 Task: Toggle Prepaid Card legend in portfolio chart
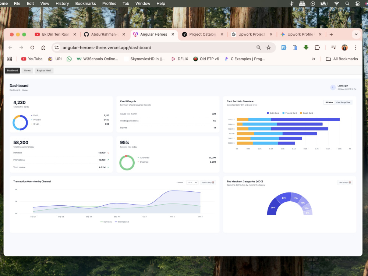point(289,113)
